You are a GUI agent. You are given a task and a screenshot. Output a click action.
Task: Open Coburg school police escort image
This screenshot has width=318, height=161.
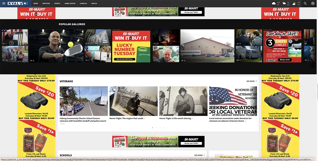click(84, 101)
